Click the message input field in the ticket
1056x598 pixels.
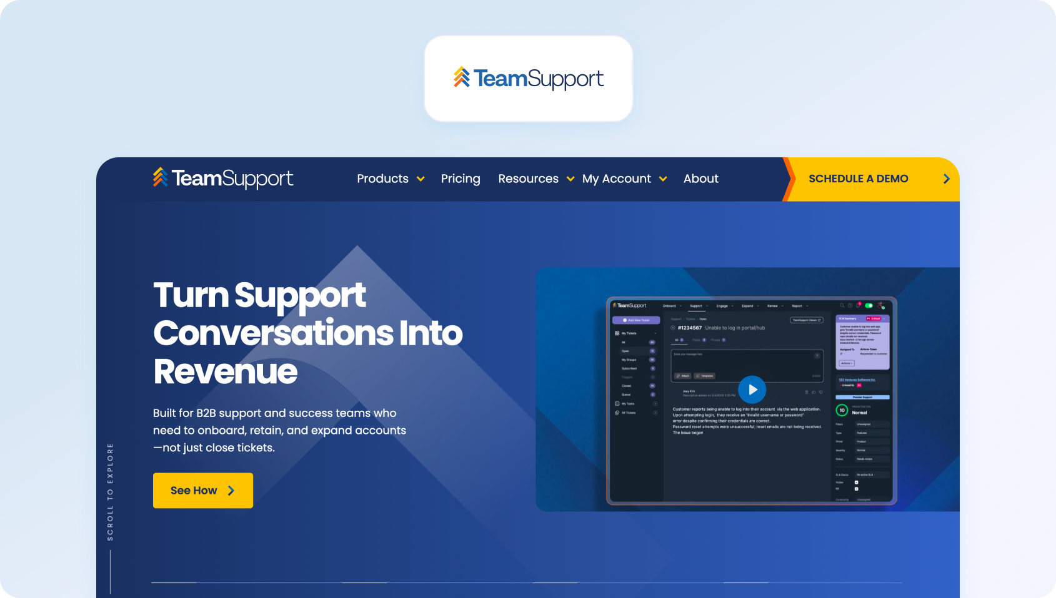point(747,365)
